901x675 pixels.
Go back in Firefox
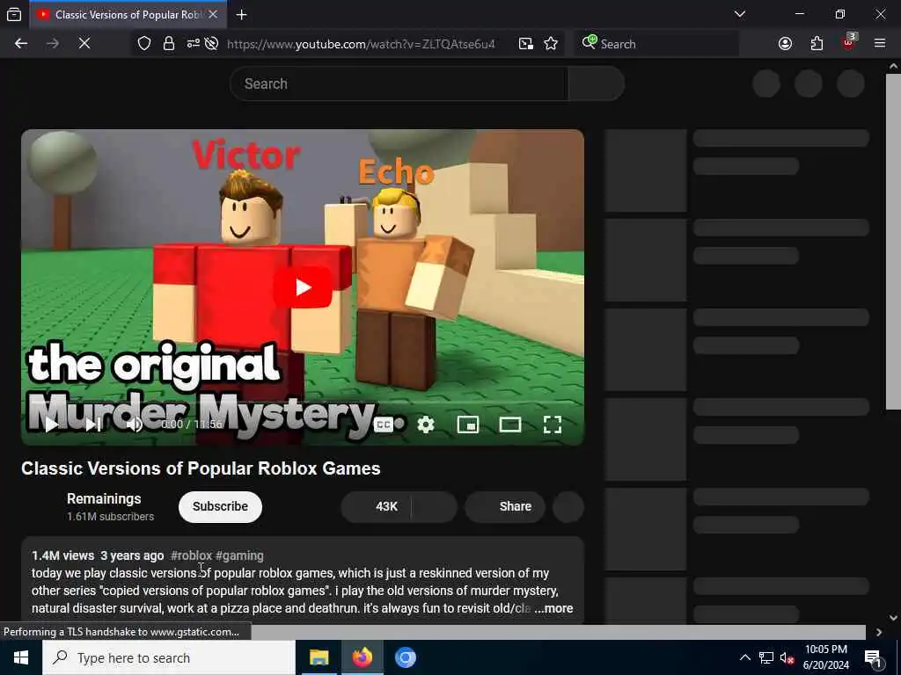tap(21, 44)
